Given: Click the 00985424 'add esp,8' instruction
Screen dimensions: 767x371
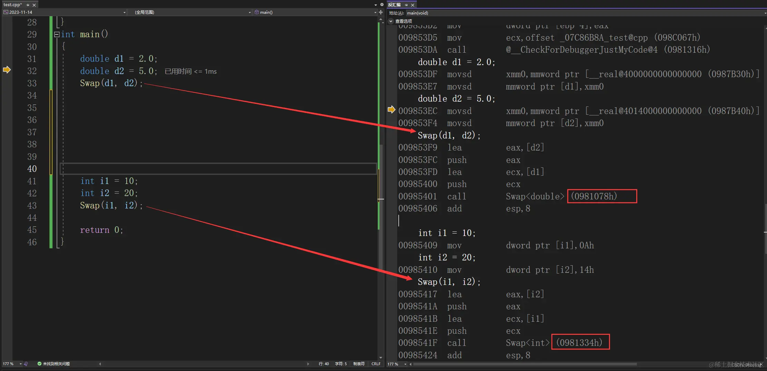Looking at the screenshot, I should pyautogui.click(x=464, y=355).
